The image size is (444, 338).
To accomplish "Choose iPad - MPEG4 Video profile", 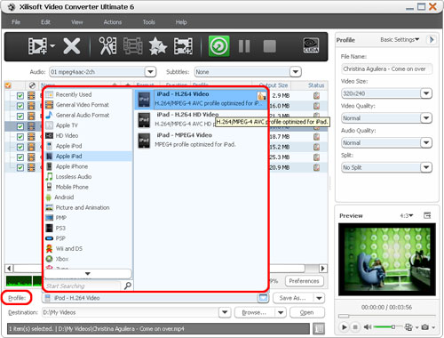I will point(202,140).
